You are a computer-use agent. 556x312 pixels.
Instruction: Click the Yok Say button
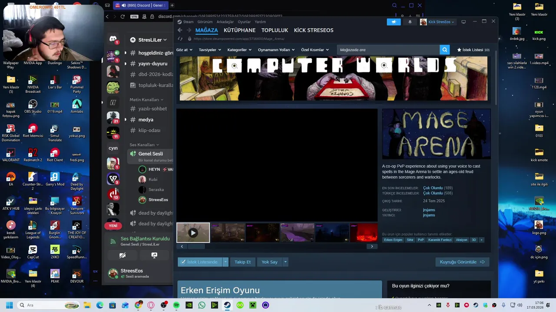[269, 262]
